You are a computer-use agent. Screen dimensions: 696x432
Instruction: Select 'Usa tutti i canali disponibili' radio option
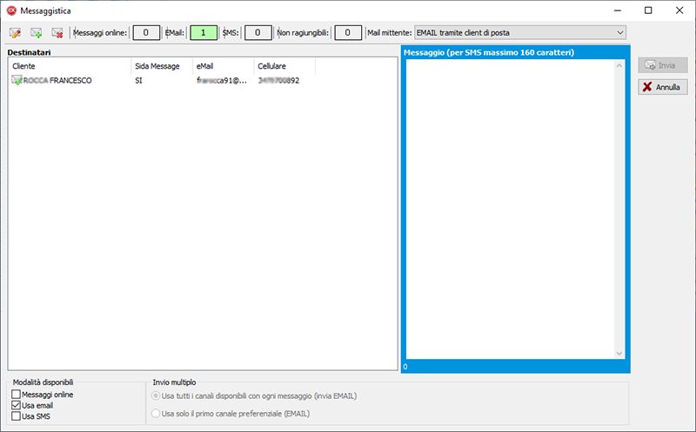coord(157,395)
